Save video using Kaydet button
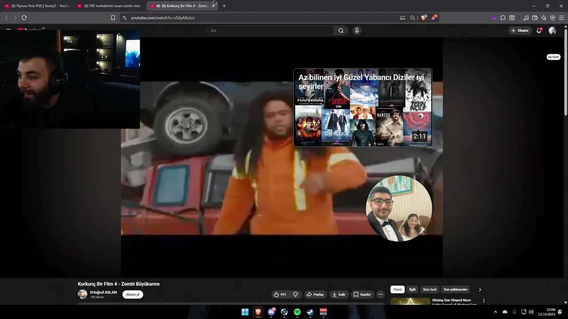This screenshot has width=568, height=319. (362, 295)
